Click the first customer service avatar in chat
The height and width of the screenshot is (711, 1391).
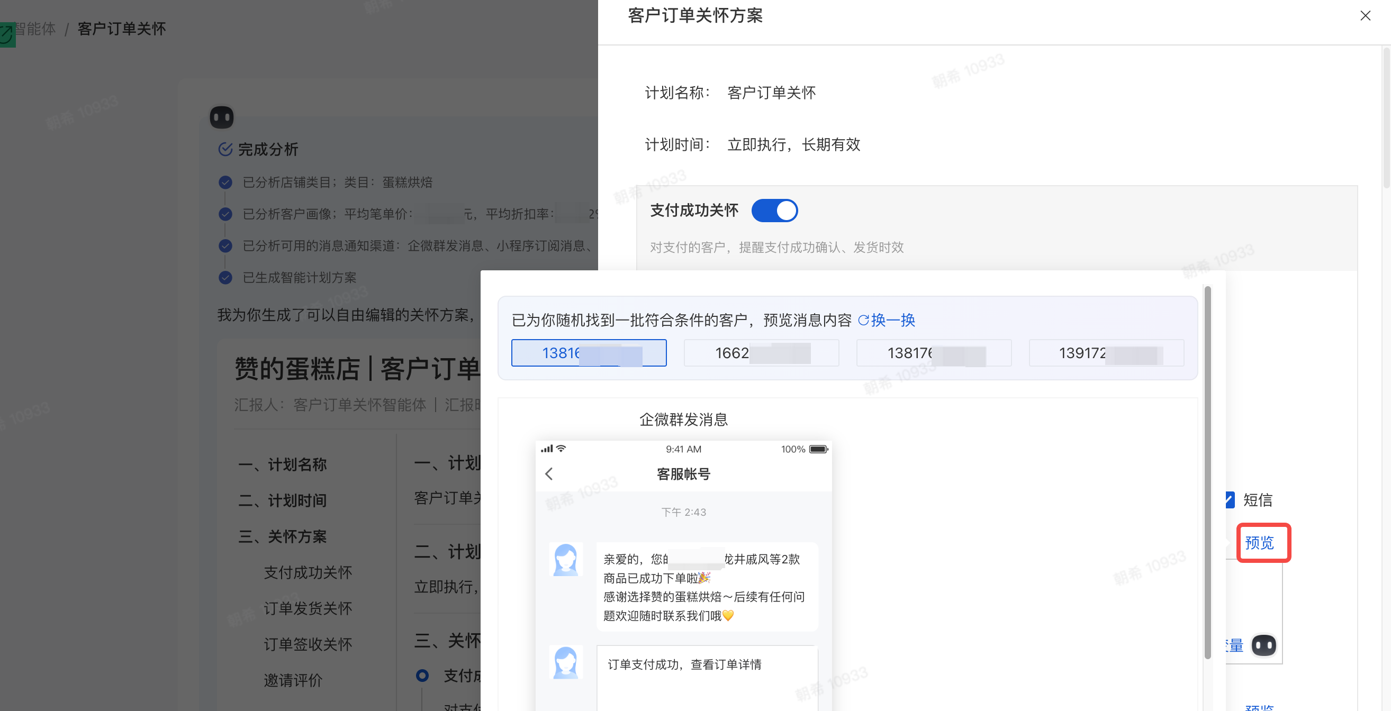565,559
